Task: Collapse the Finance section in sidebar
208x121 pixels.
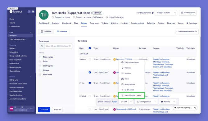Action: tap(31, 77)
